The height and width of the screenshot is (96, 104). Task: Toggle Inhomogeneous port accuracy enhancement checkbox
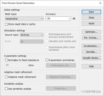(47, 34)
